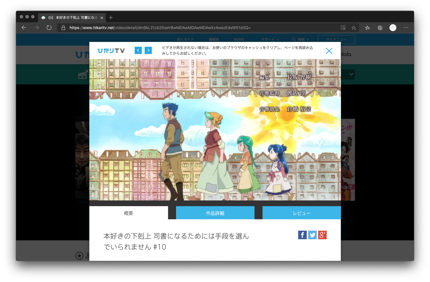Screen dimensions: 430x282
Task: Open the translate page icon
Action: point(343,28)
